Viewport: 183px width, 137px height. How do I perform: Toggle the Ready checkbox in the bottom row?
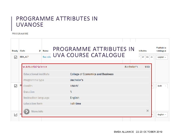click(x=16, y=115)
